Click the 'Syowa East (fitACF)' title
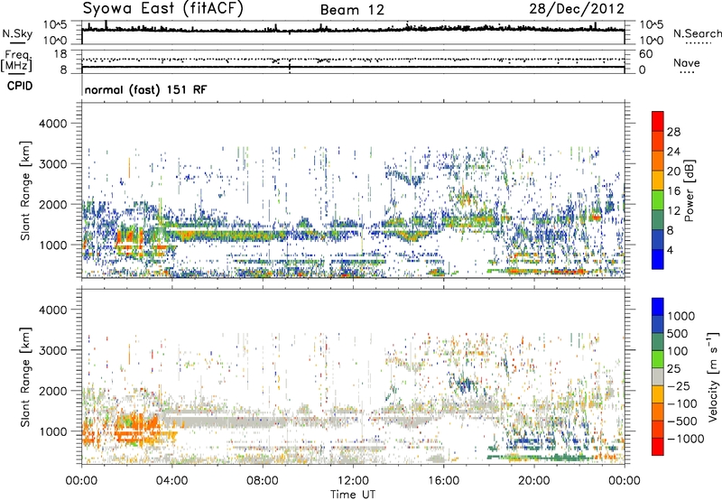This screenshot has width=722, height=500. click(162, 8)
